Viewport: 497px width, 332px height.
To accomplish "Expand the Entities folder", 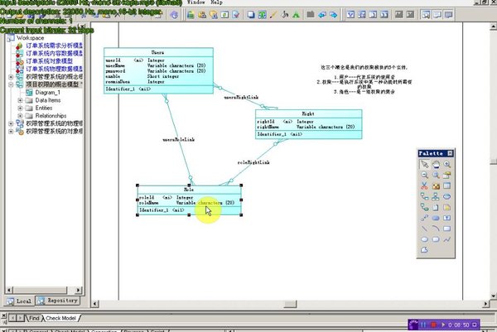I will pyautogui.click(x=20, y=108).
